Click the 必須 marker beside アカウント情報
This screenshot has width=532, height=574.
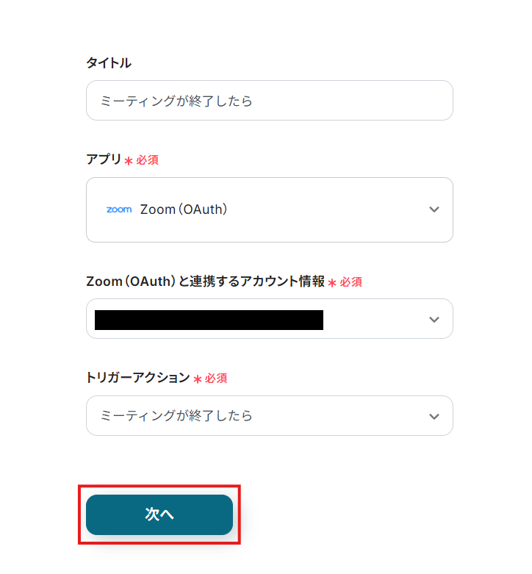(351, 282)
